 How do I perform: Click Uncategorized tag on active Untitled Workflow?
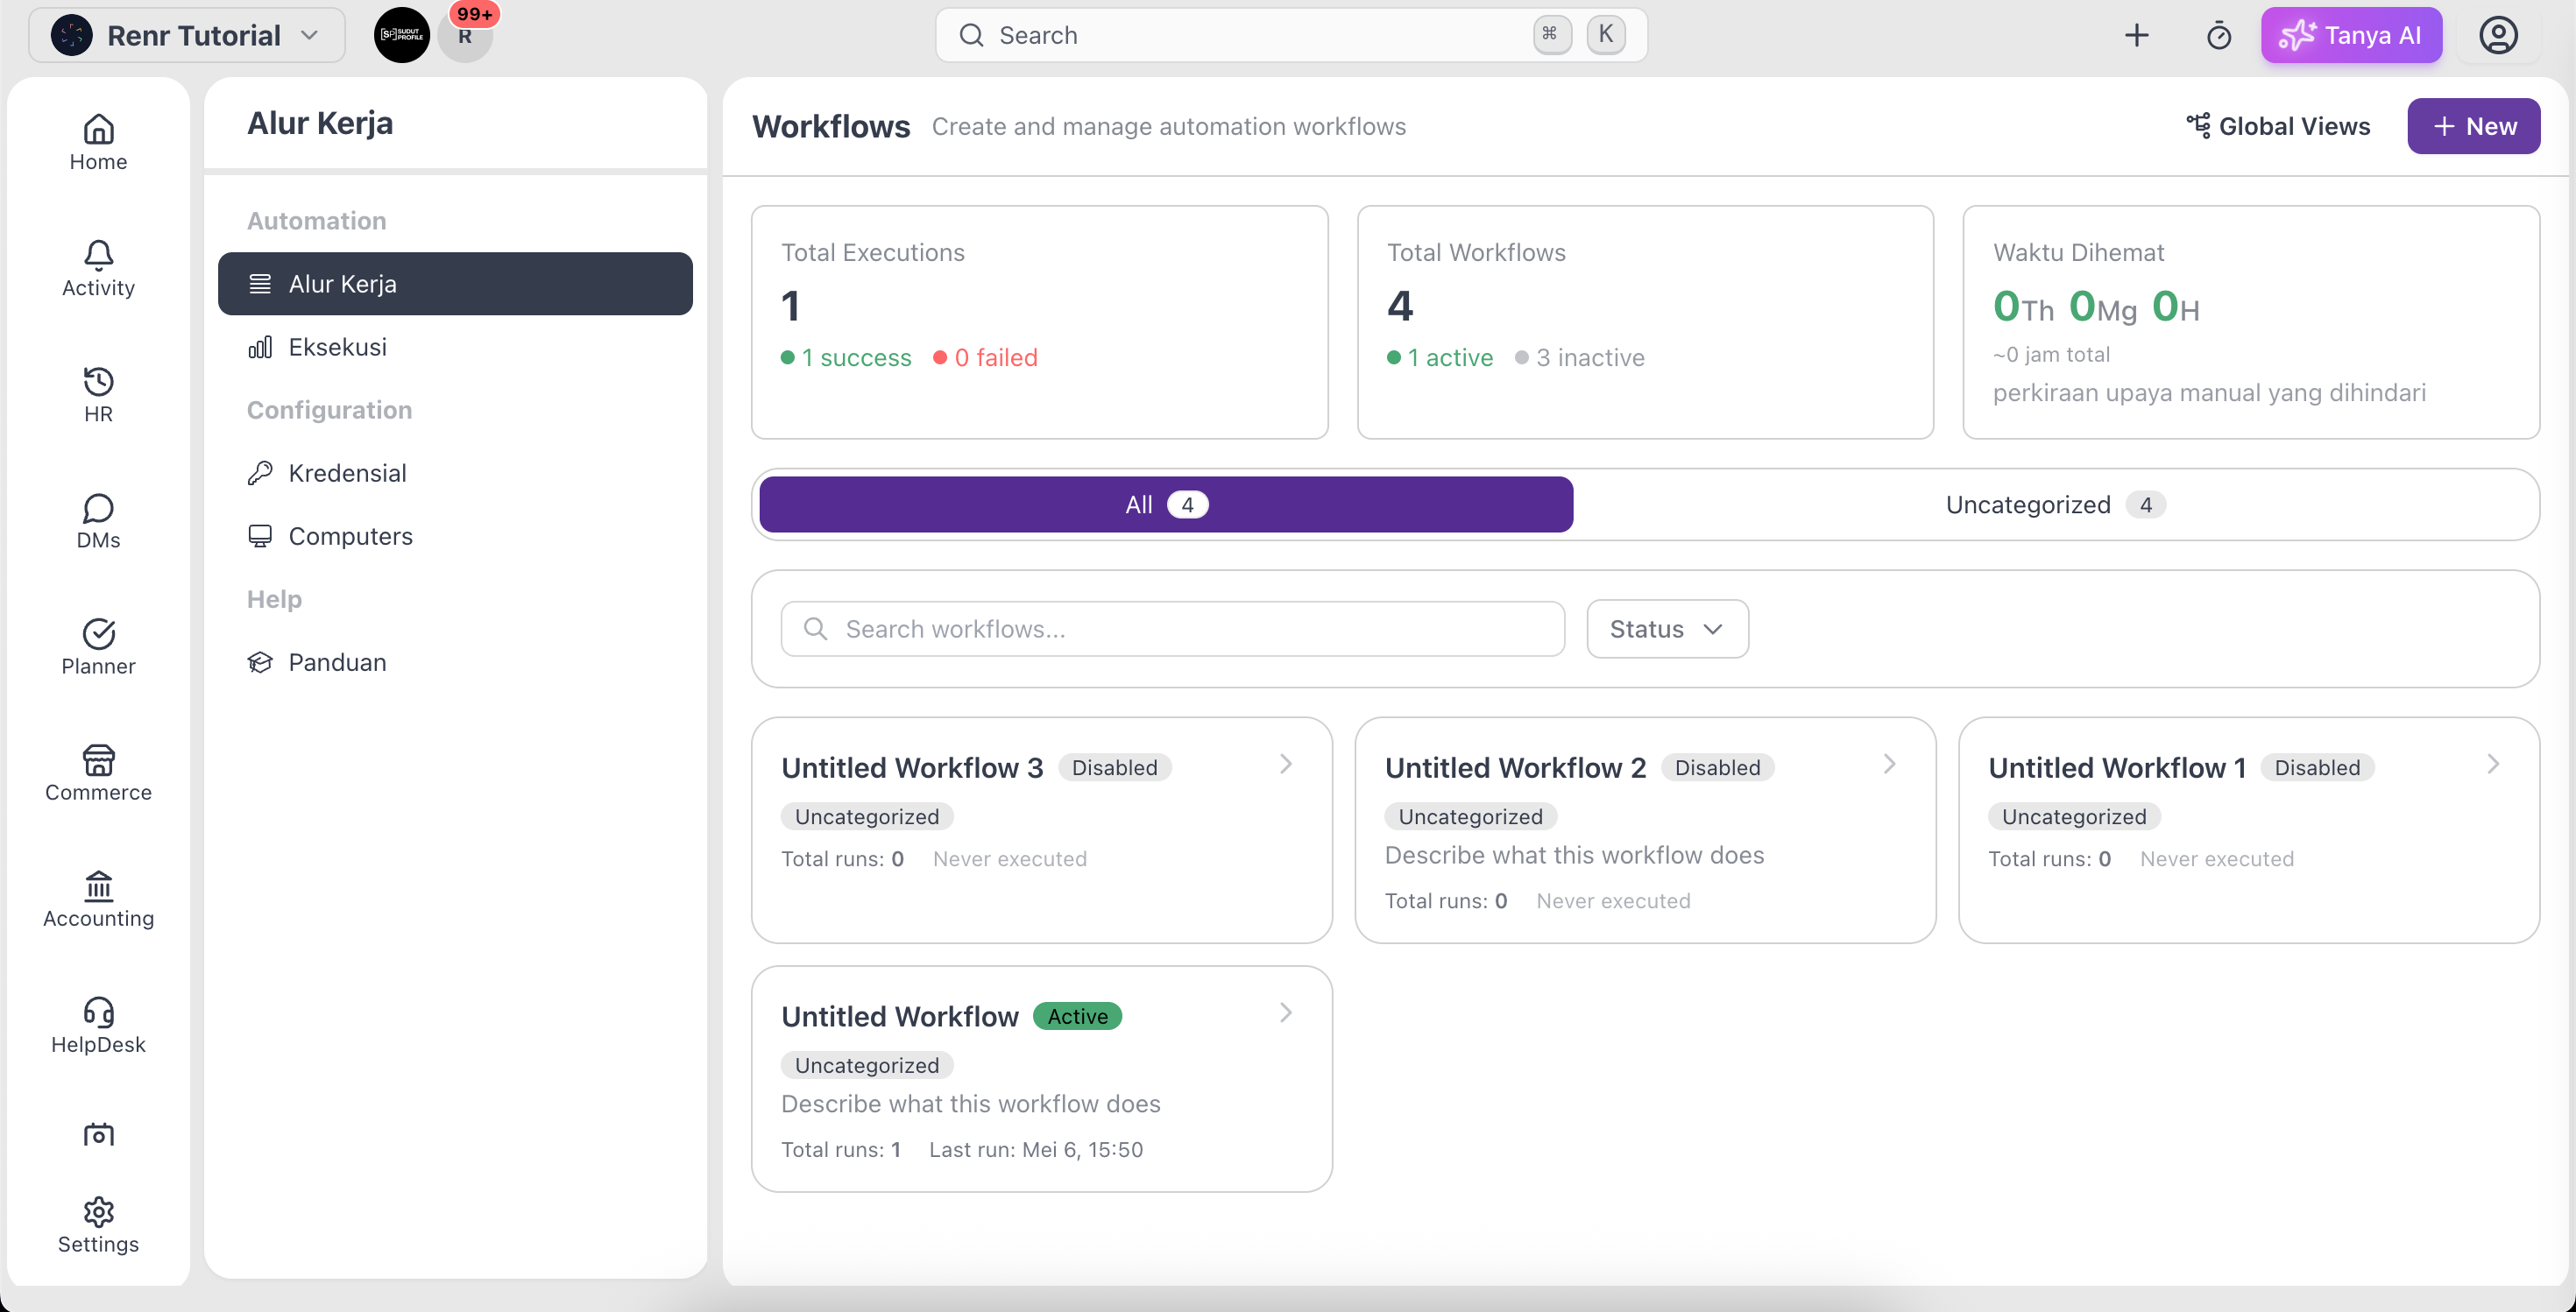pos(866,1065)
